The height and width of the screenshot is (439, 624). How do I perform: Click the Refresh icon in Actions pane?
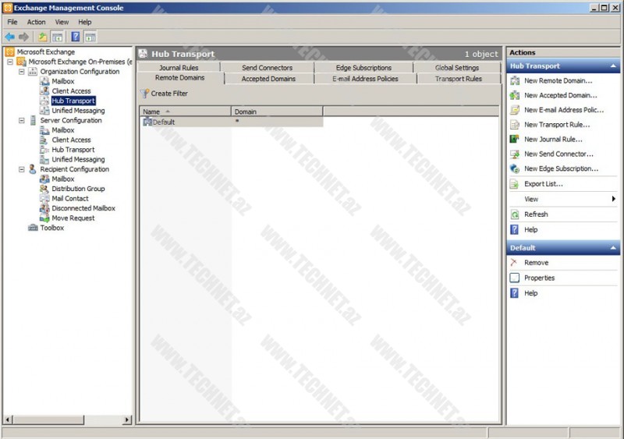pos(515,214)
